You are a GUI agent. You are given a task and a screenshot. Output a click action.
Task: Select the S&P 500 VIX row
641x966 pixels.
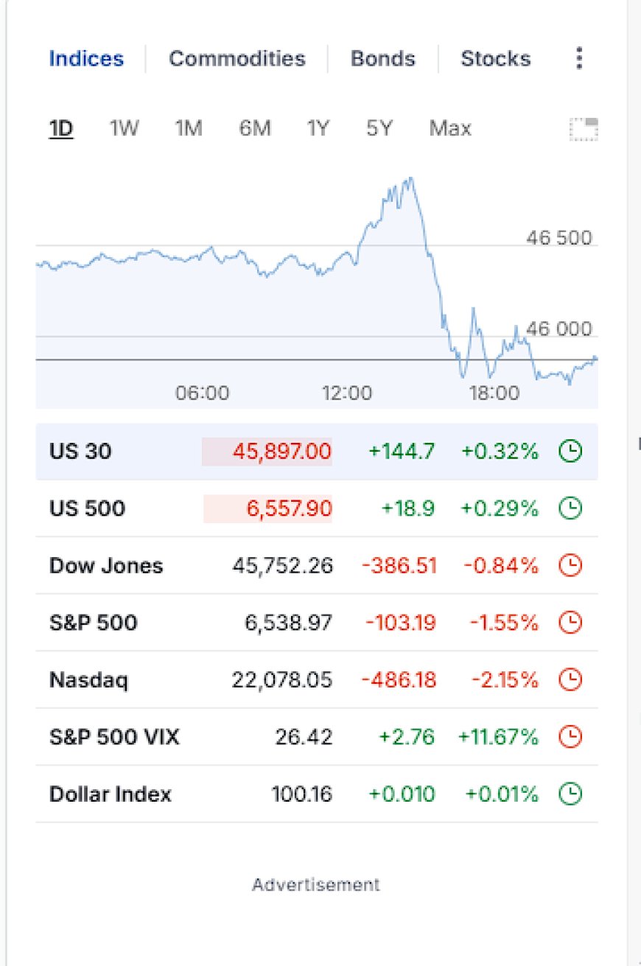pos(317,737)
